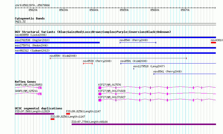
Task: Click the 85660k ruler tick label
Action: (x=155, y=10)
